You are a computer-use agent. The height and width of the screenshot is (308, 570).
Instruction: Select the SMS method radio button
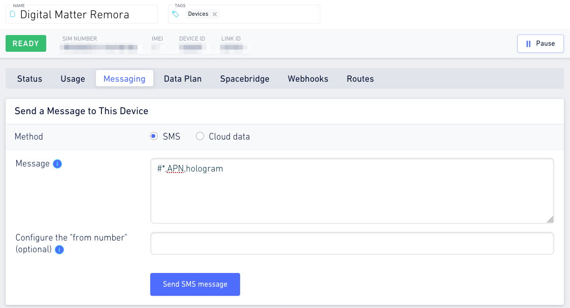pos(154,136)
